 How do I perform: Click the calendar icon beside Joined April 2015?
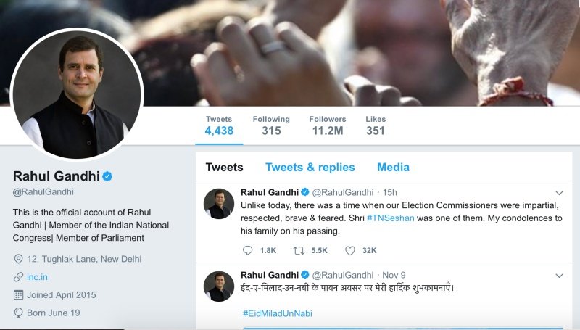pos(19,295)
